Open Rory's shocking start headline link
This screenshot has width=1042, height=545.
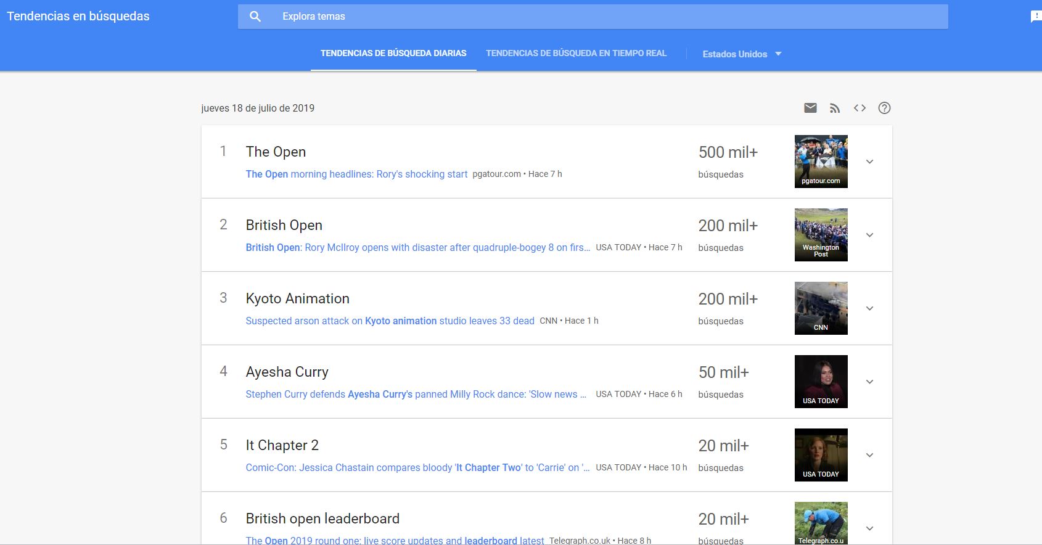[356, 174]
